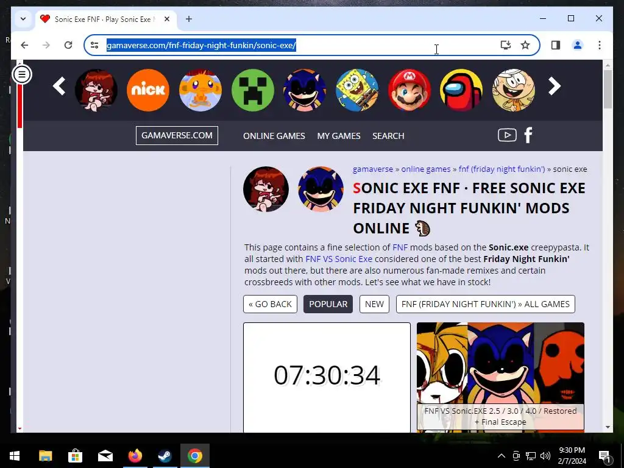Click the scrollbar down arrow
Viewport: 624px width, 468px height.
click(608, 427)
